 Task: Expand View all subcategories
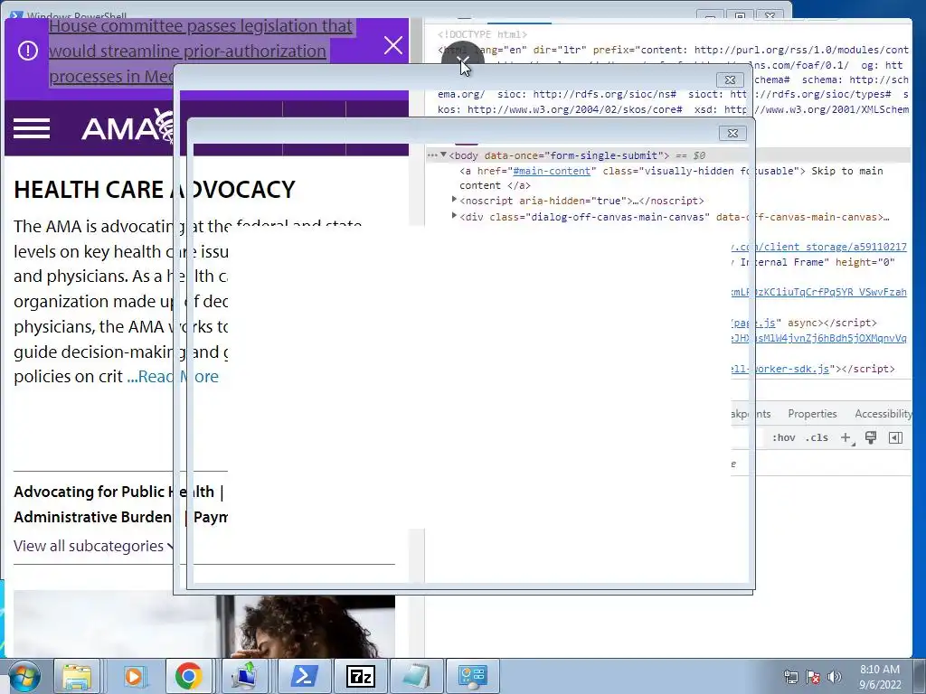click(94, 546)
